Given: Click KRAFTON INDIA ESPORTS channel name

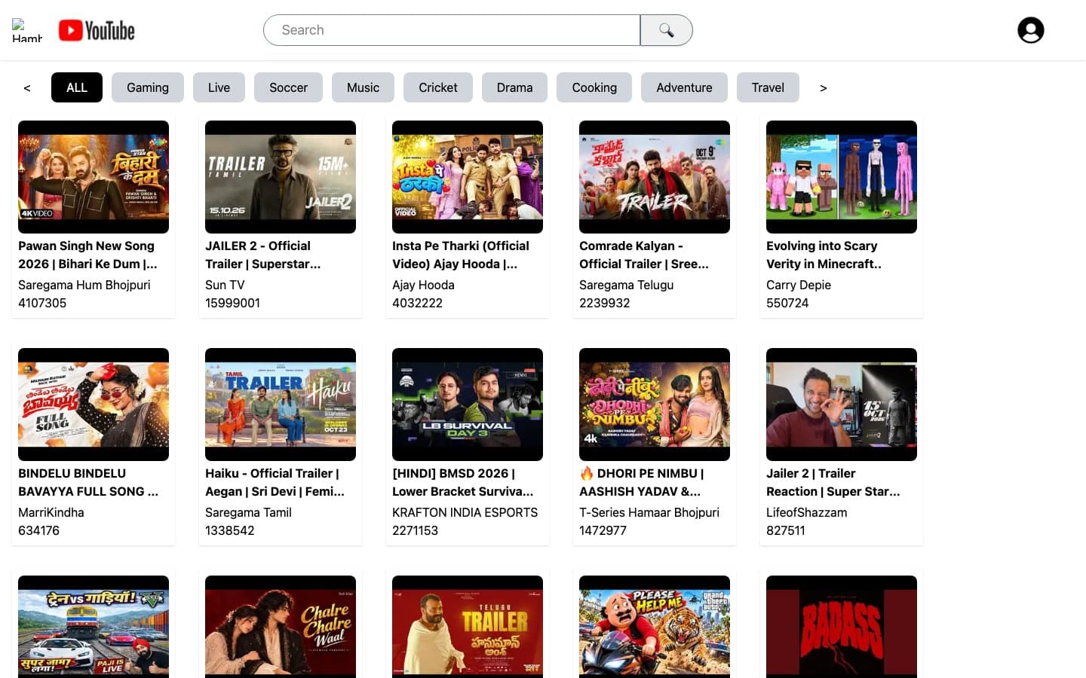Looking at the screenshot, I should point(465,512).
